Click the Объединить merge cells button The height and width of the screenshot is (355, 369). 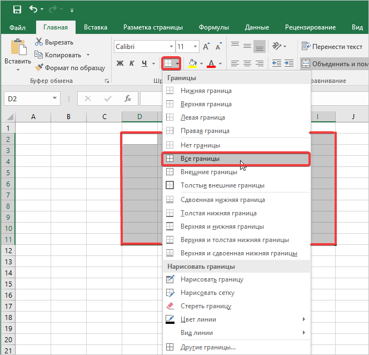point(335,63)
